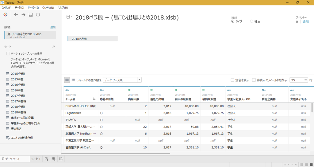Tick the 非表示のフィールドを表示 checkbox
The width and height of the screenshot is (314, 167).
[x=254, y=80]
